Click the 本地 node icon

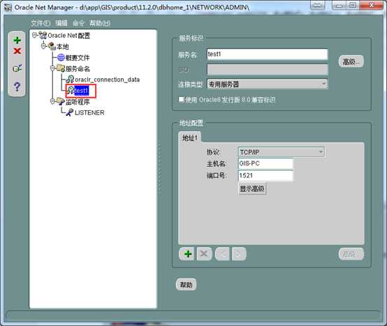coord(52,46)
